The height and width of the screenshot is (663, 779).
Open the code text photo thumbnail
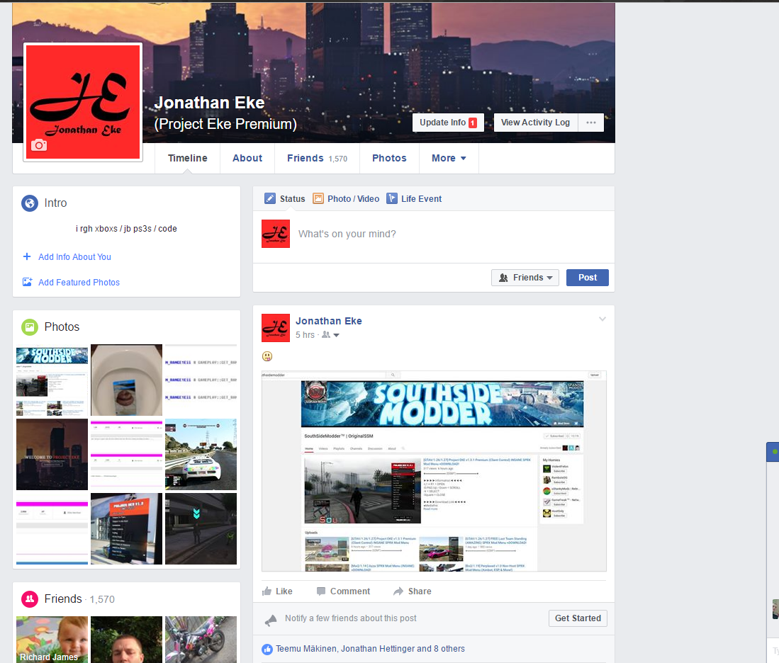point(201,380)
